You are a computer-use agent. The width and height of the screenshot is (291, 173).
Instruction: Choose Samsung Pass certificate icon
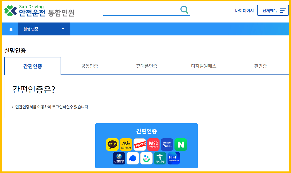click(x=167, y=145)
